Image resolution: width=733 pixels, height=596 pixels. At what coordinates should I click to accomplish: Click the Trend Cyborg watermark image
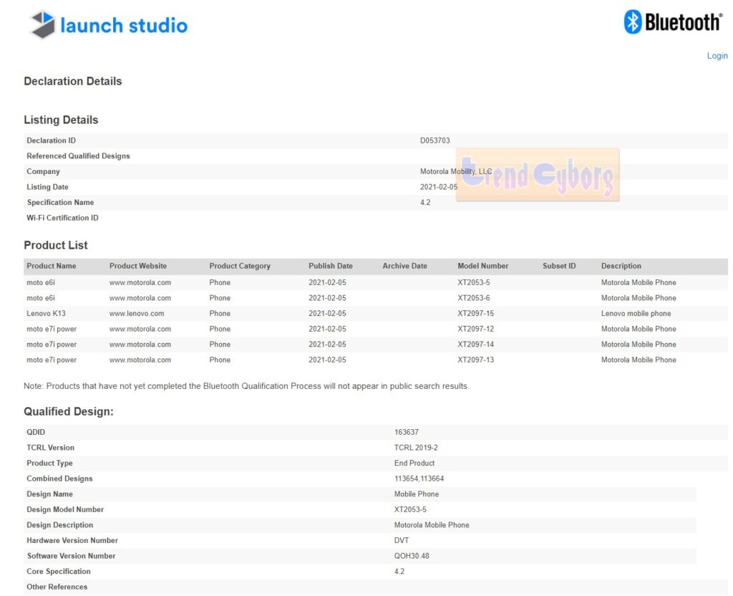[538, 175]
